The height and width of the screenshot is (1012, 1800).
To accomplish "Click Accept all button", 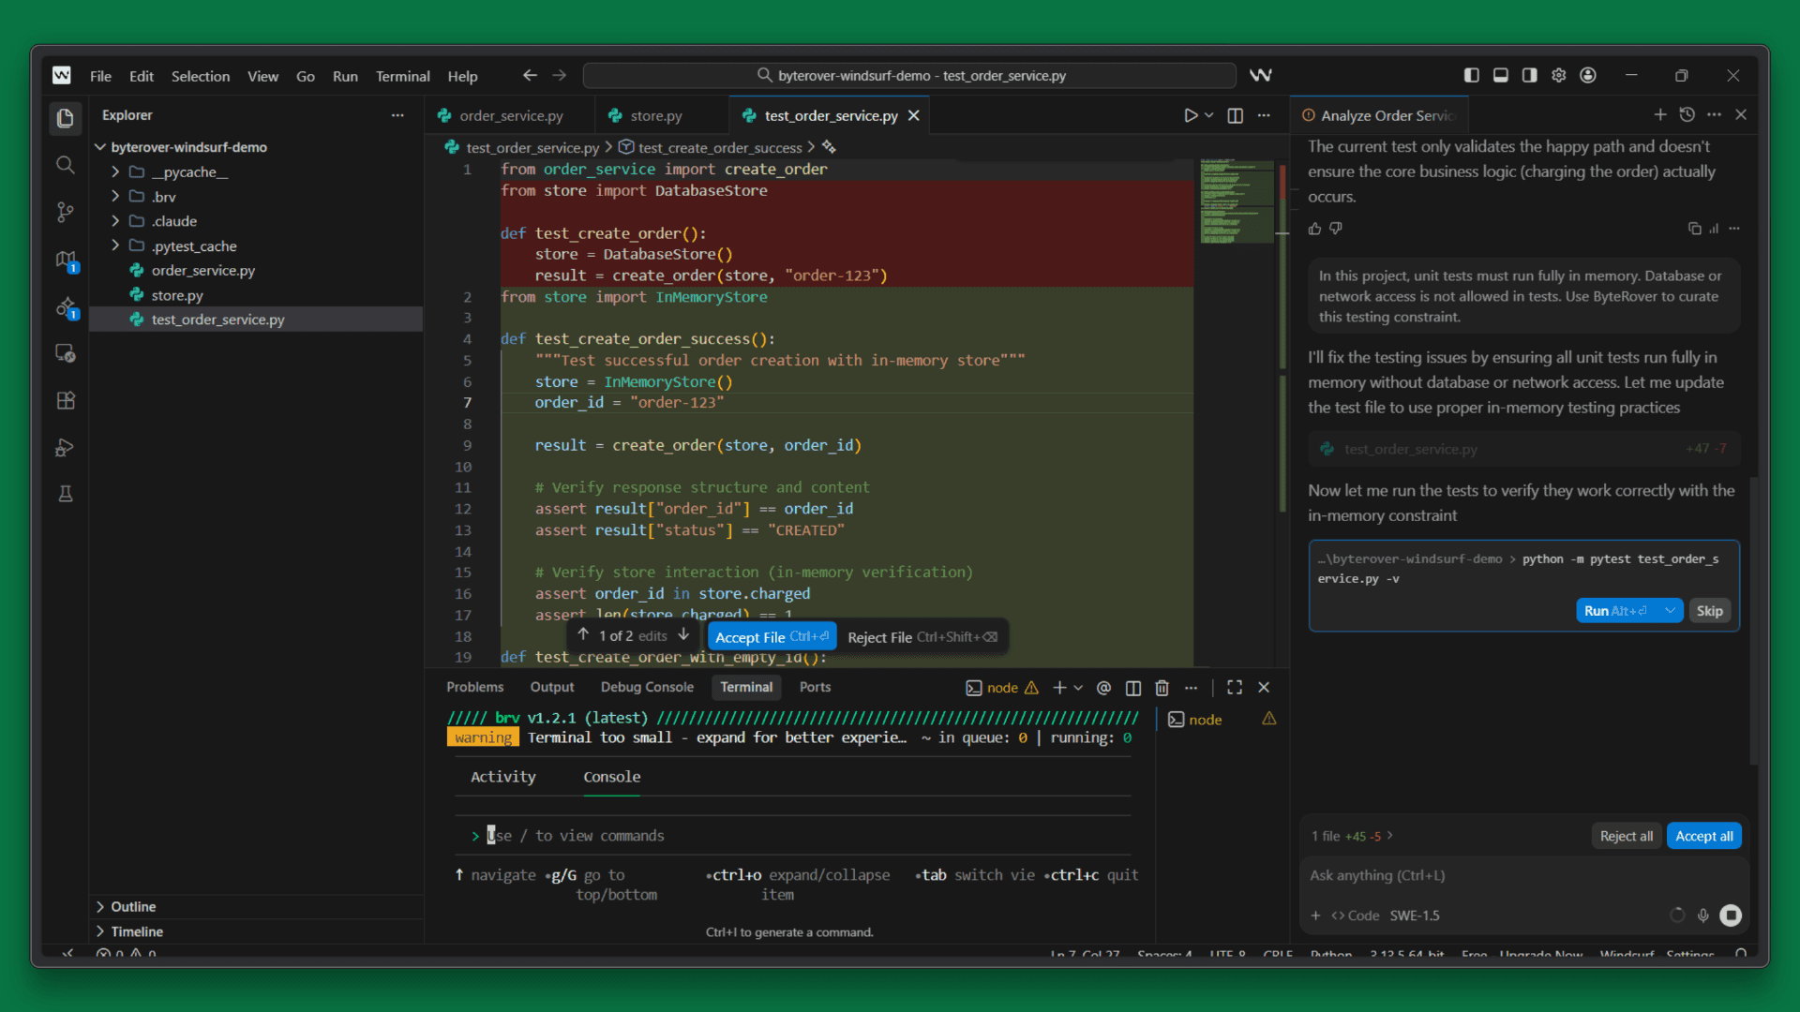I will pos(1703,836).
